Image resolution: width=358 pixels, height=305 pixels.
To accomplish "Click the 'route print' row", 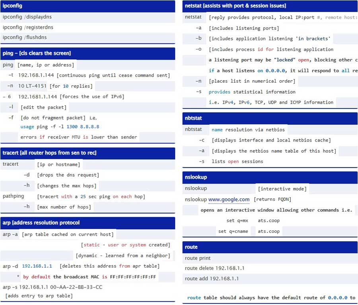I will (x=270, y=258).
